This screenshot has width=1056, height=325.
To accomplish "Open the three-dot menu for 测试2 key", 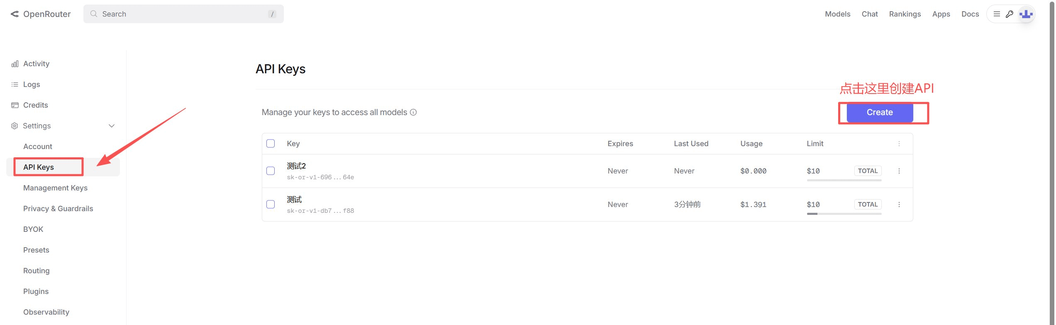I will [899, 171].
